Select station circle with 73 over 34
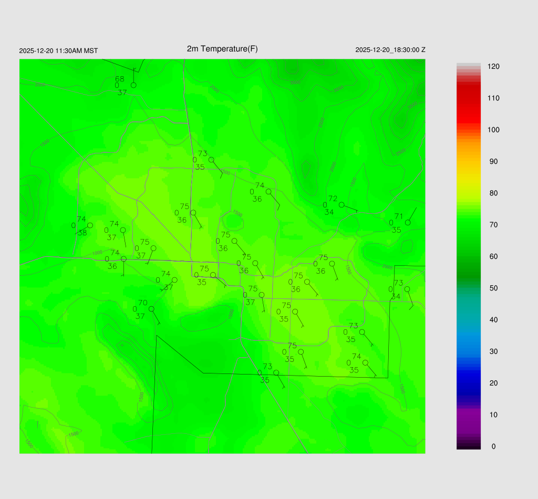The image size is (538, 499). 407,289
